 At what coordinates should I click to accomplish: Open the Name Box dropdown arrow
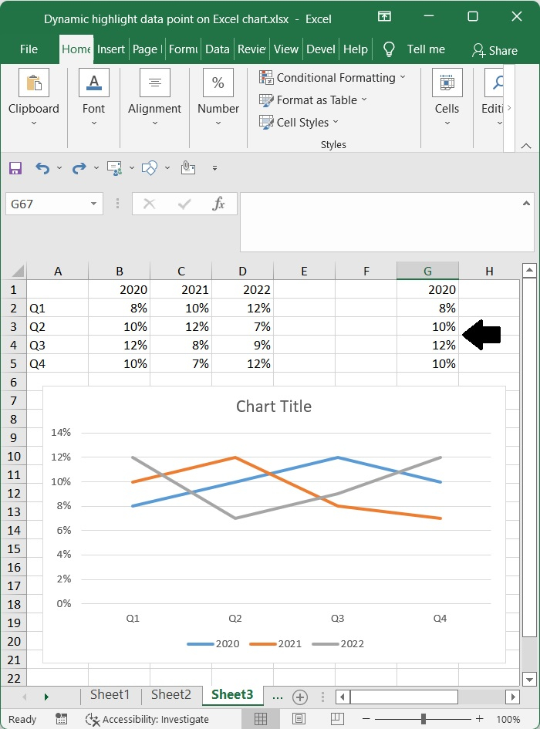coord(93,204)
